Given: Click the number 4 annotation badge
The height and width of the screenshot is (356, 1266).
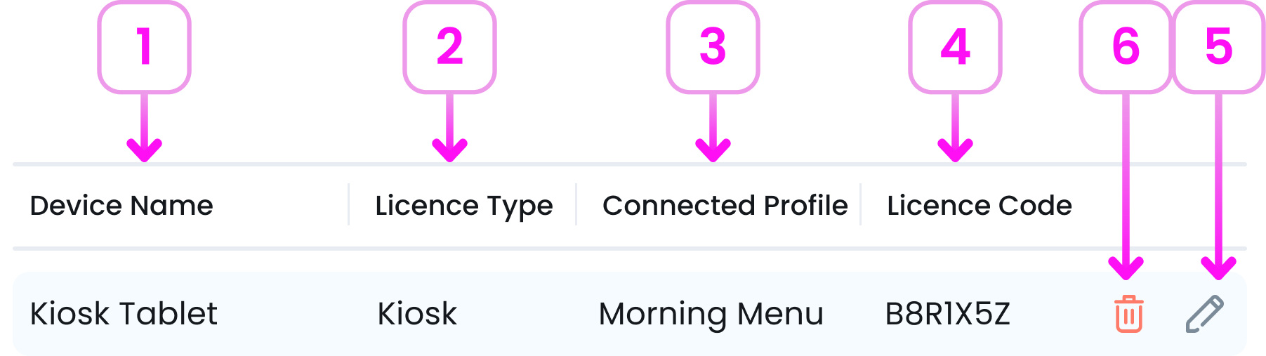Looking at the screenshot, I should pos(955,47).
